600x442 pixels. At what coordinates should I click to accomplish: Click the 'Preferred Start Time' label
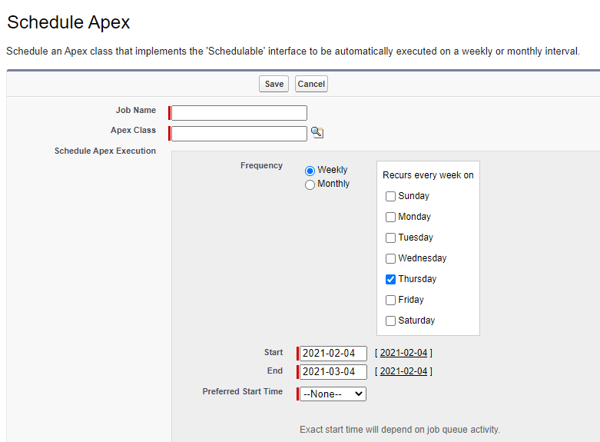243,391
